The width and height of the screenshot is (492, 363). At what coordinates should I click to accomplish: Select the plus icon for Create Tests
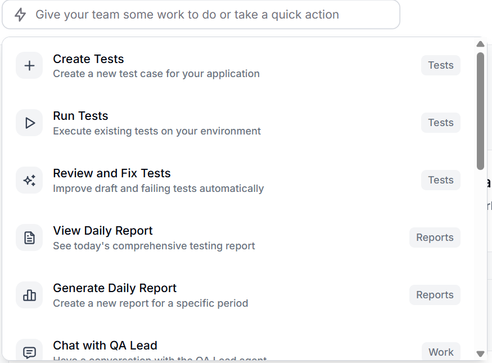click(29, 65)
